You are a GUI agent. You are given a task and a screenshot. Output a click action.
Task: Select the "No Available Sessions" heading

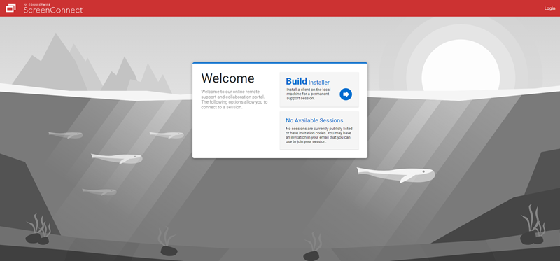tap(314, 120)
